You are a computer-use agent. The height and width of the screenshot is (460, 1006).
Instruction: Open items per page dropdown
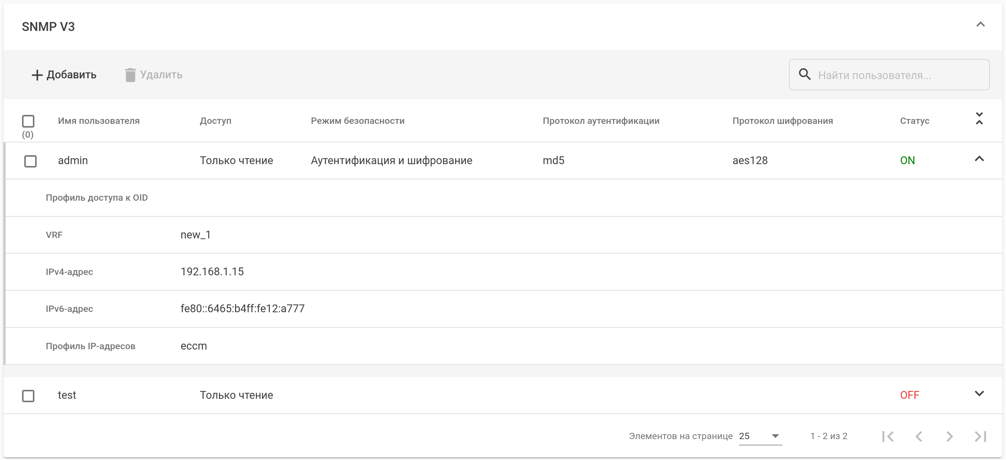pyautogui.click(x=760, y=436)
